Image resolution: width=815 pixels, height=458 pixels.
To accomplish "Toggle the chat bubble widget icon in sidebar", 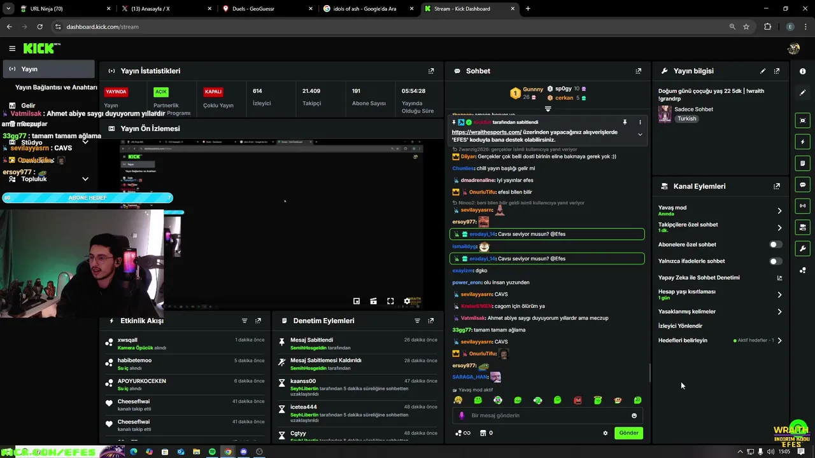I will 803,184.
